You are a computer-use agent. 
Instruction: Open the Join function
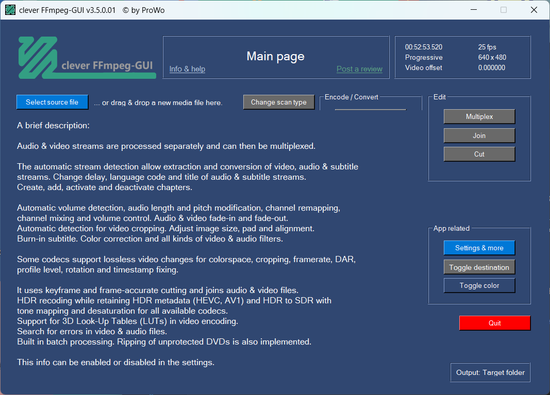[479, 135]
